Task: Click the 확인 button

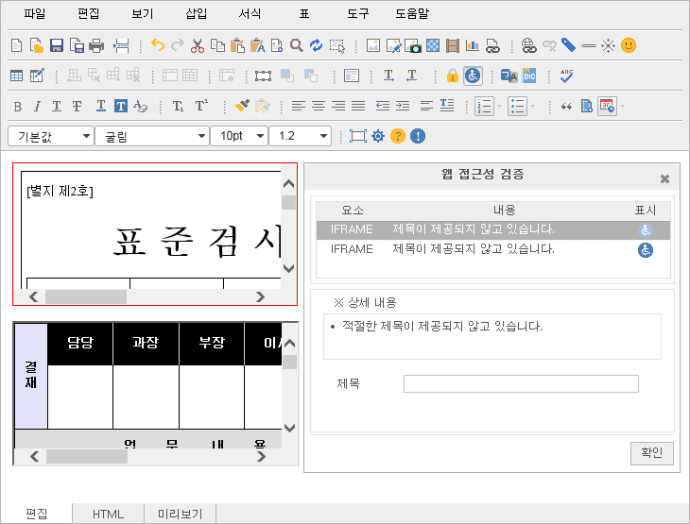Action: click(651, 453)
